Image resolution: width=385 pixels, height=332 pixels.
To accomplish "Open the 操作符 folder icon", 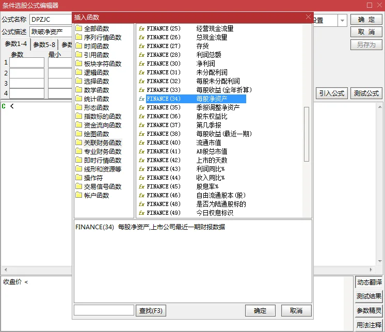I will (78, 178).
